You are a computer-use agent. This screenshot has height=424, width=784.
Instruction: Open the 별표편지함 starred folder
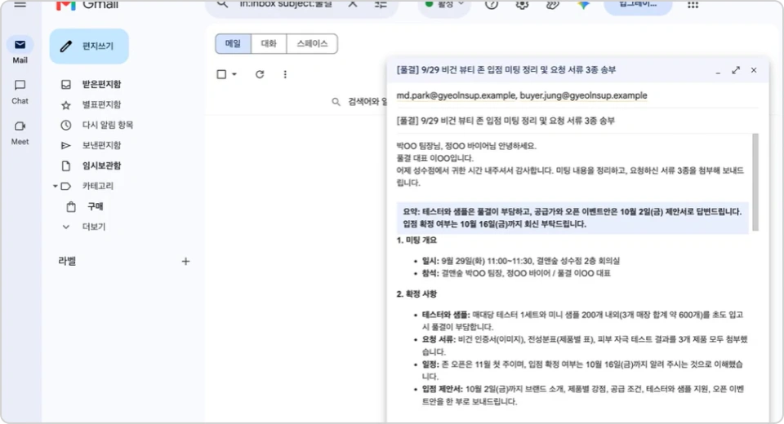101,104
